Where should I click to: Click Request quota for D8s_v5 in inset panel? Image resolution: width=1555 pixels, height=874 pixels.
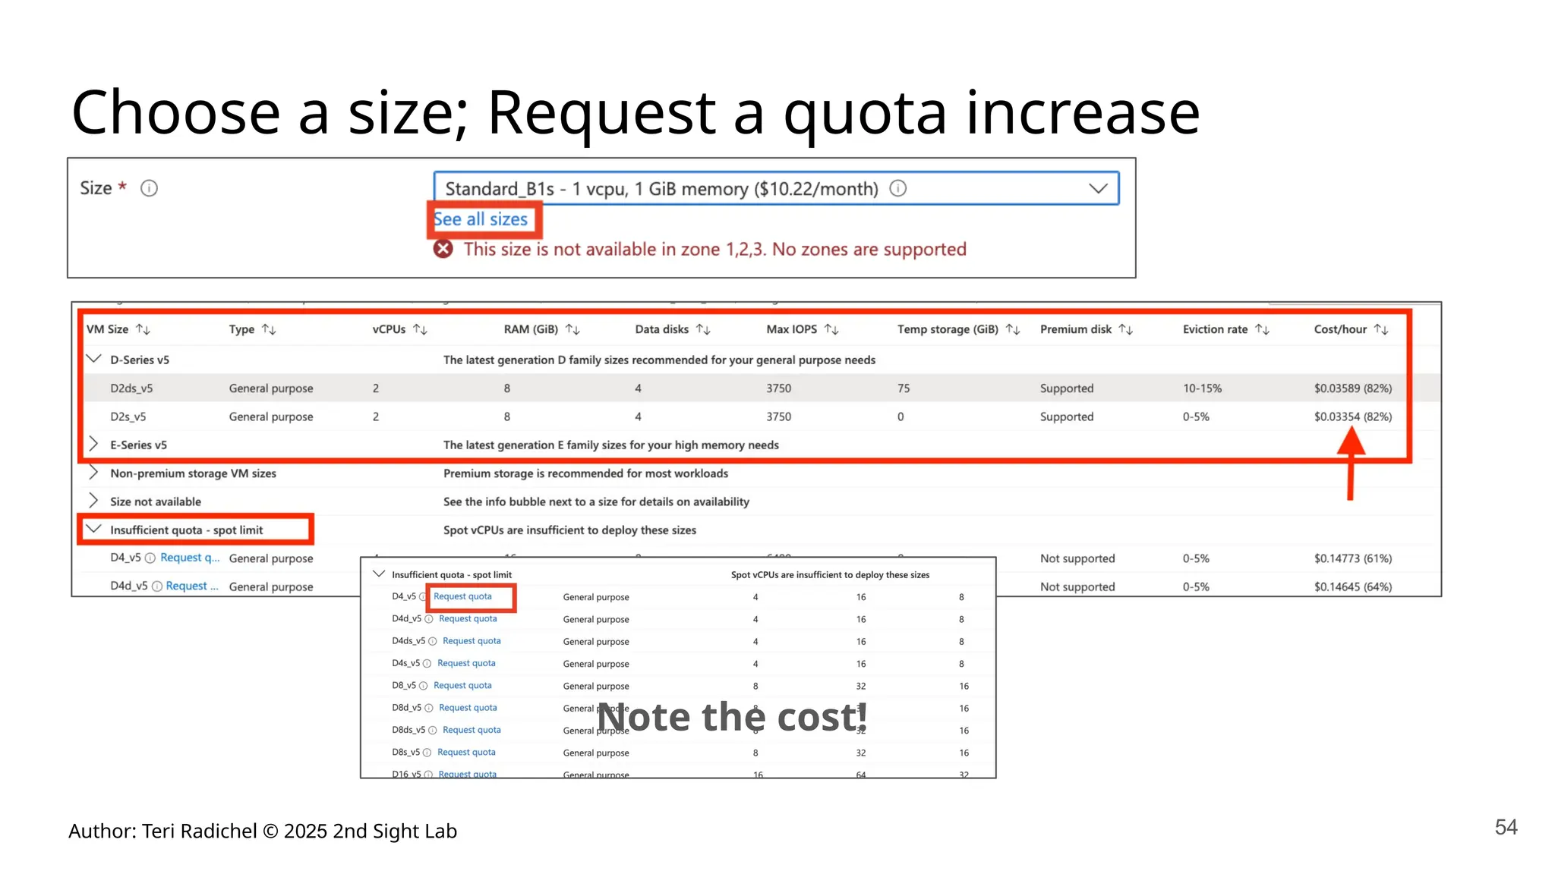[466, 752]
